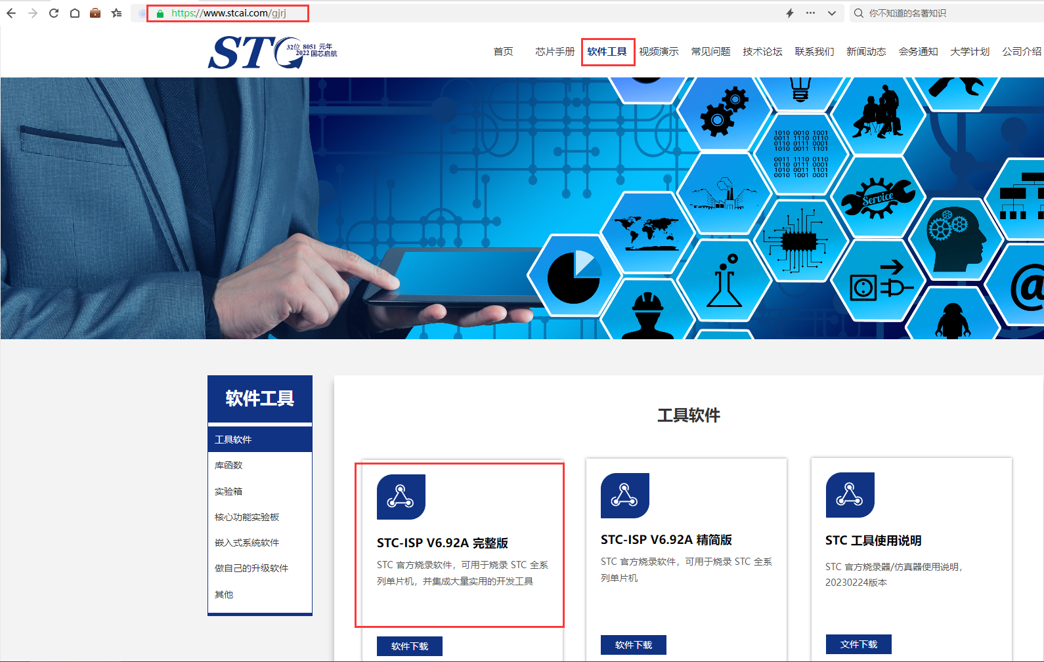Click the STC logo
The height and width of the screenshot is (662, 1044).
click(x=272, y=52)
